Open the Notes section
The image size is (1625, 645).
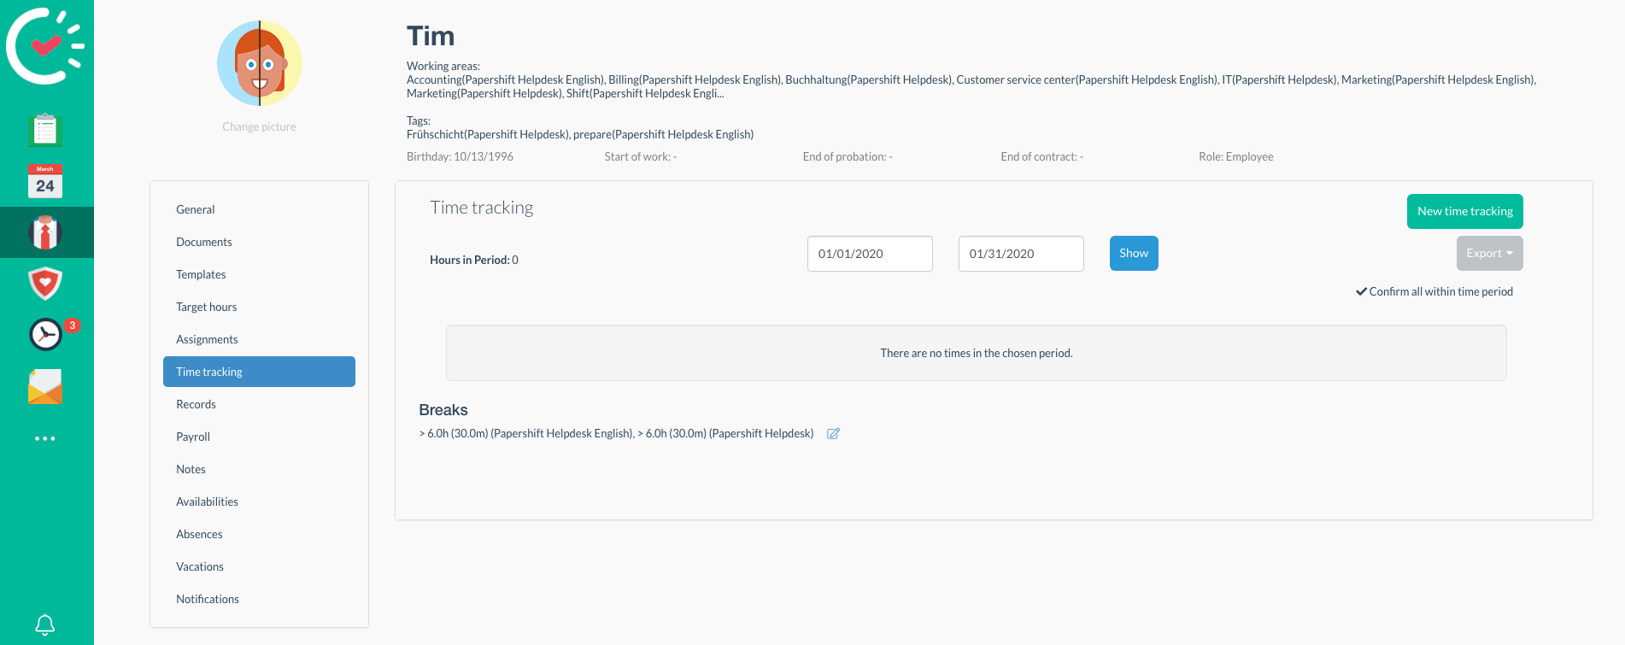[259, 469]
